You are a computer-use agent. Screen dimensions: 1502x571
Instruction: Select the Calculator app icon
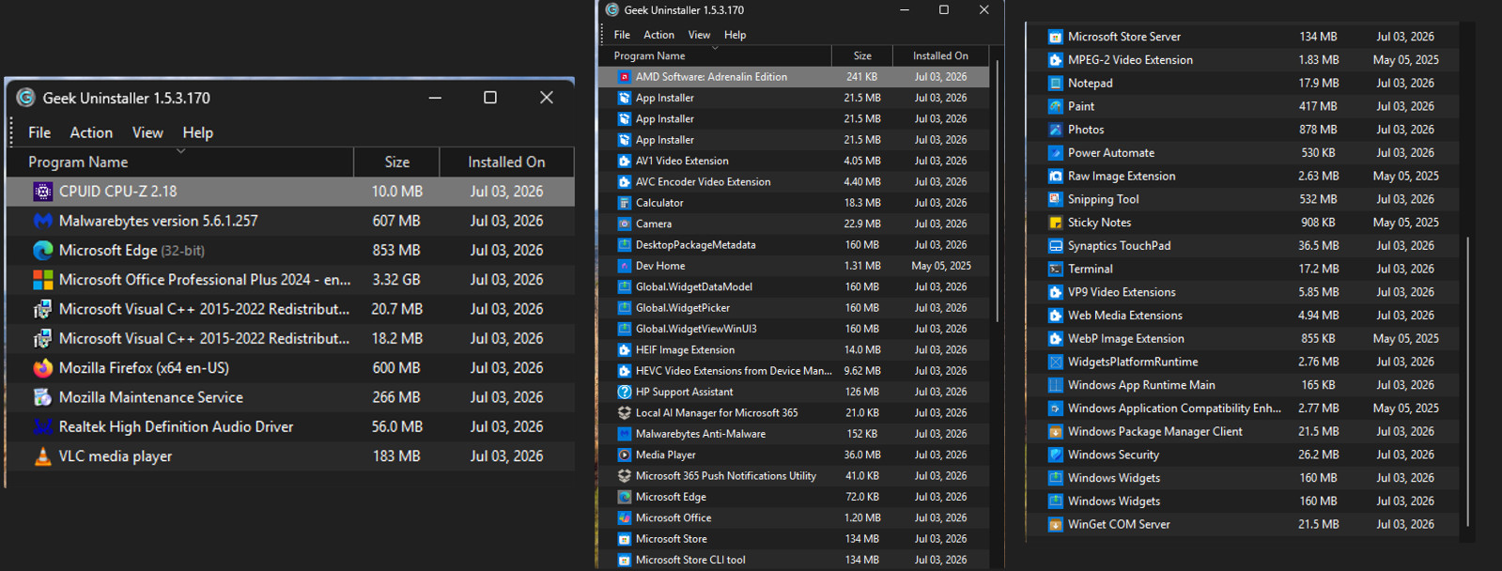pyautogui.click(x=624, y=203)
